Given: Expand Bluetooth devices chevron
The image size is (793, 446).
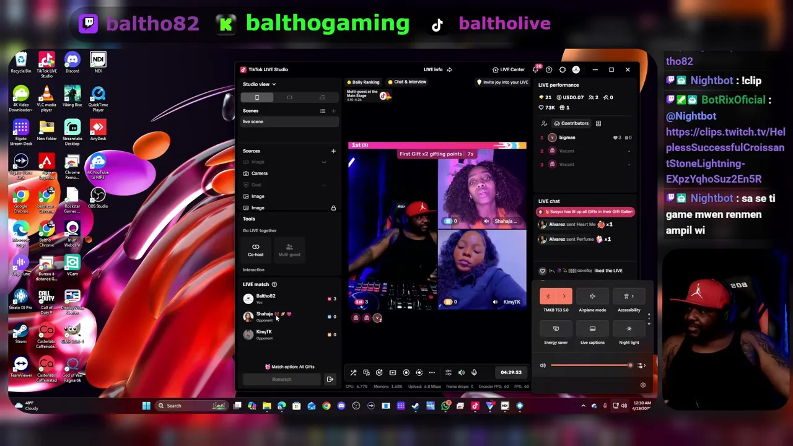Looking at the screenshot, I should click(564, 297).
